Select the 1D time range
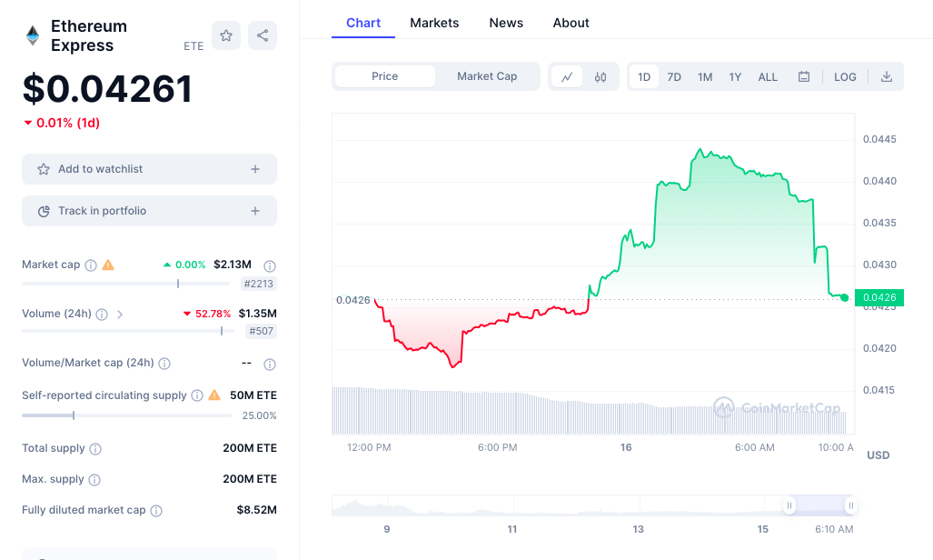Viewport: 933px width, 560px height. point(644,77)
